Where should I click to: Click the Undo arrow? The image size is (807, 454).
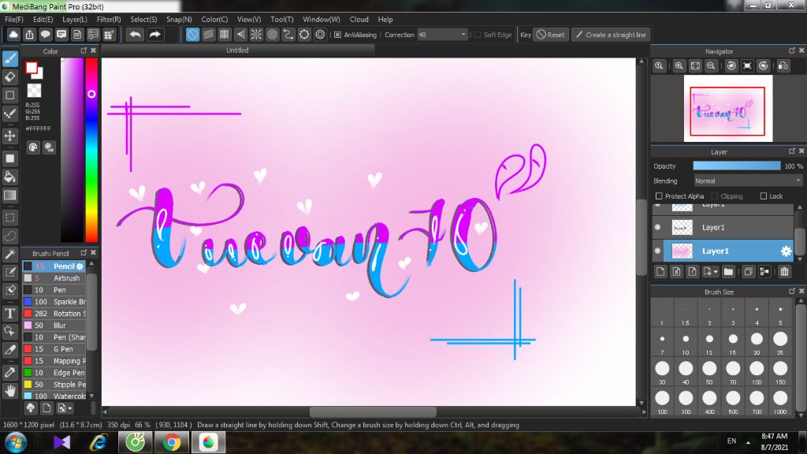(x=136, y=35)
